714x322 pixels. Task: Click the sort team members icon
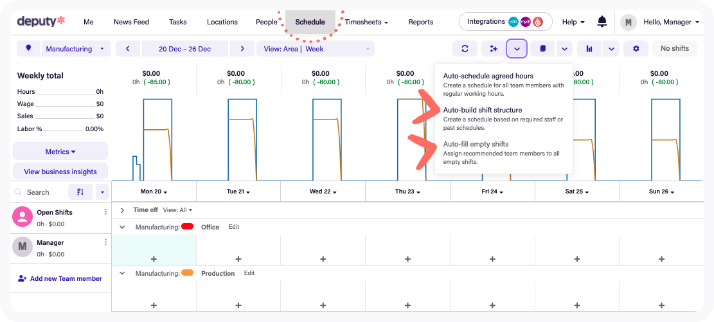pos(80,192)
